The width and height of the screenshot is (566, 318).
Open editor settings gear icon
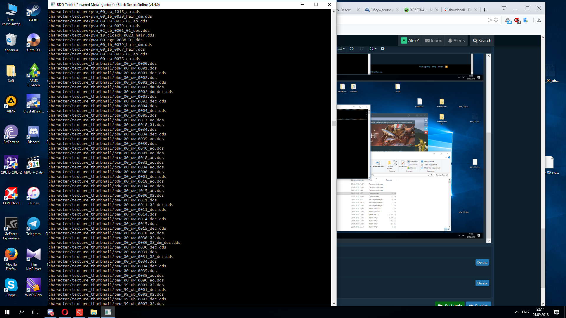click(x=383, y=49)
